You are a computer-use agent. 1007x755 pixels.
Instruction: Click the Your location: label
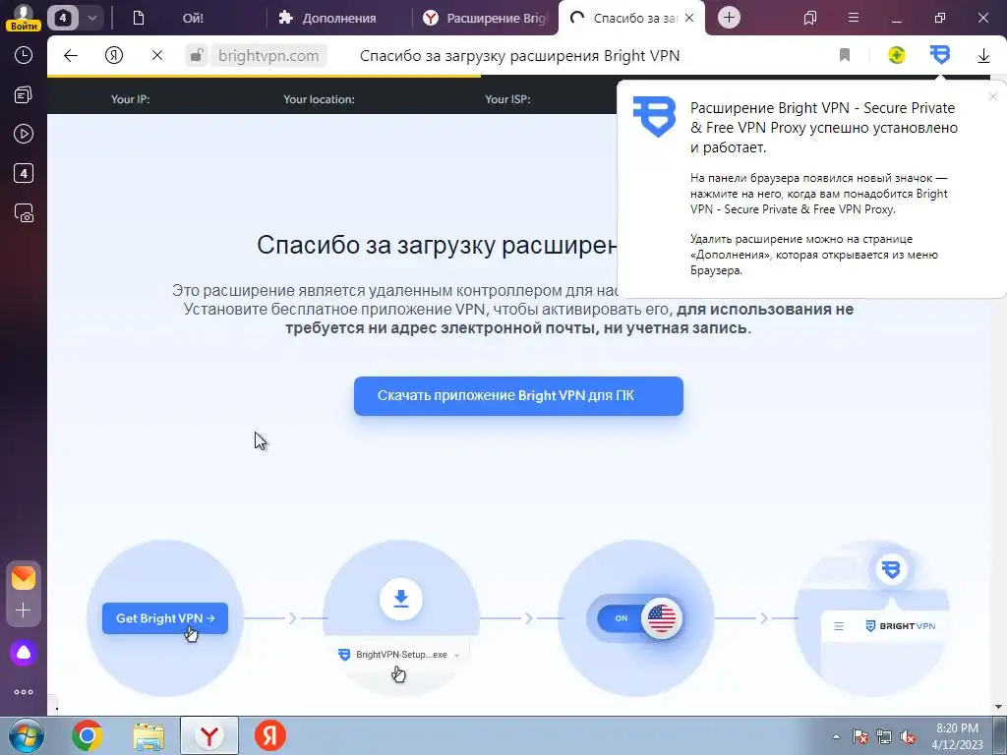click(x=319, y=99)
